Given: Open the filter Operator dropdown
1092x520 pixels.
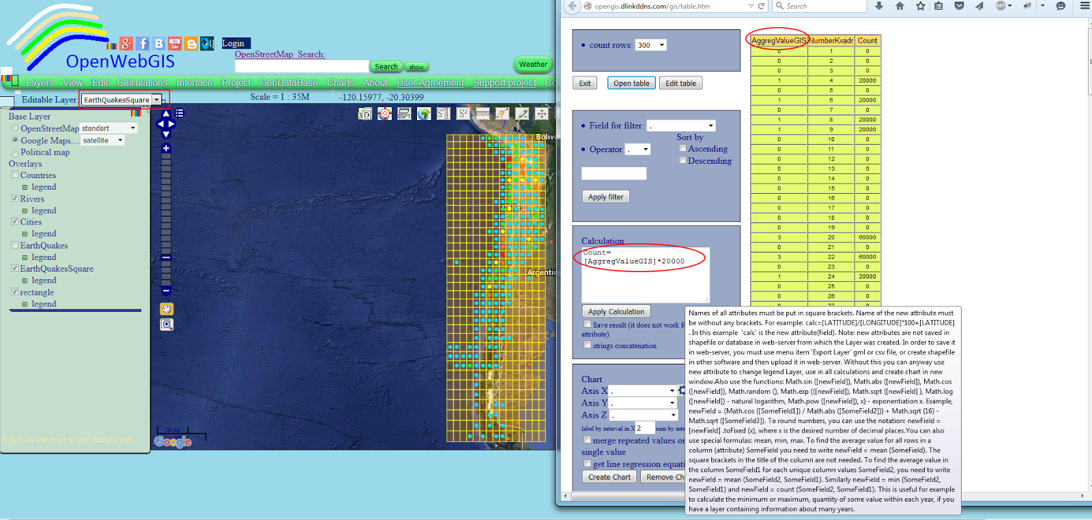Looking at the screenshot, I should 638,149.
